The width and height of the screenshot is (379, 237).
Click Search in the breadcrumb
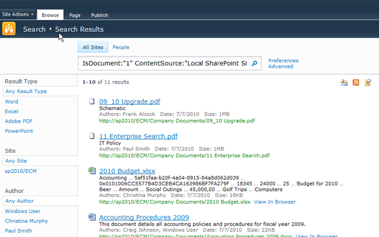[x=34, y=29]
